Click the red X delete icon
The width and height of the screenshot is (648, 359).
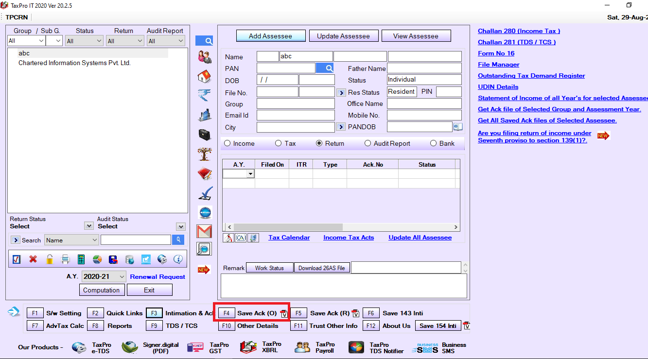(33, 259)
